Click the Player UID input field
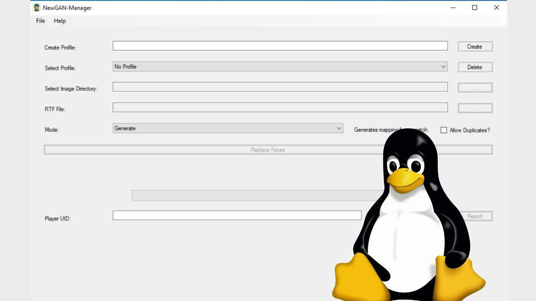The width and height of the screenshot is (536, 301). coord(237,215)
